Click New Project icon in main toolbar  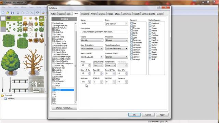coord(3,13)
